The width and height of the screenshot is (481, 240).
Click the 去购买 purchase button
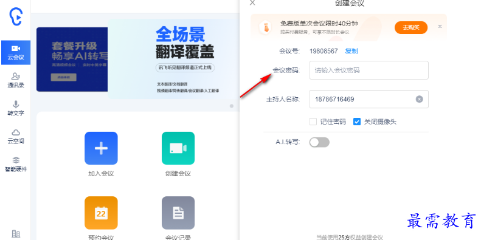[410, 27]
